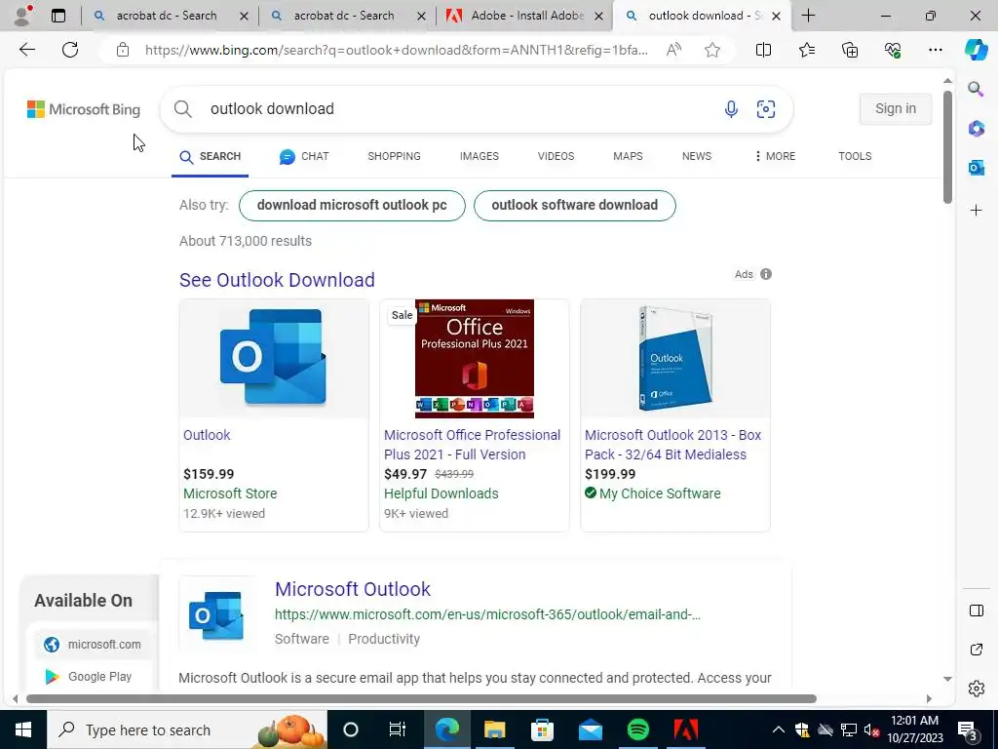The image size is (998, 749).
Task: Open the Settings and more ellipsis menu
Action: pyautogui.click(x=935, y=50)
